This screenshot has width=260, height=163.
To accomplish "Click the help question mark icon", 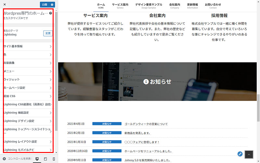I will pyautogui.click(x=51, y=14).
